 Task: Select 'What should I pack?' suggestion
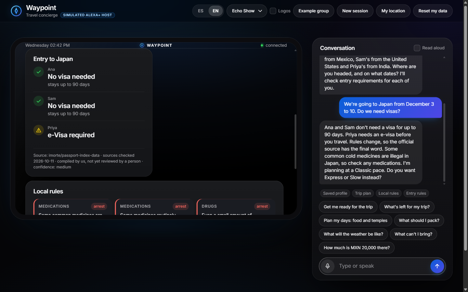(419, 221)
